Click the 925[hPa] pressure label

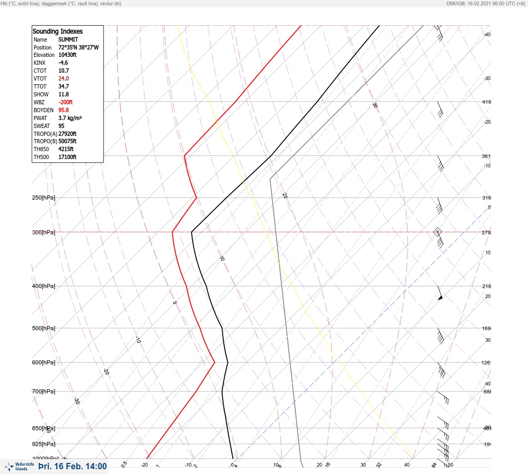click(44, 444)
